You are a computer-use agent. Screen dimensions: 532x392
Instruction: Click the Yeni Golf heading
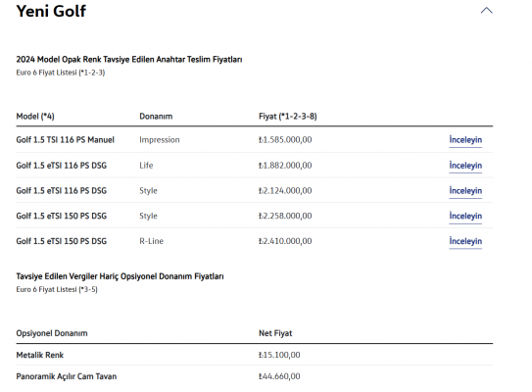51,11
